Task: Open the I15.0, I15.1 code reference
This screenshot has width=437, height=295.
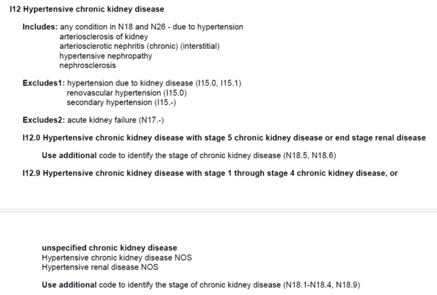Action: tap(218, 83)
